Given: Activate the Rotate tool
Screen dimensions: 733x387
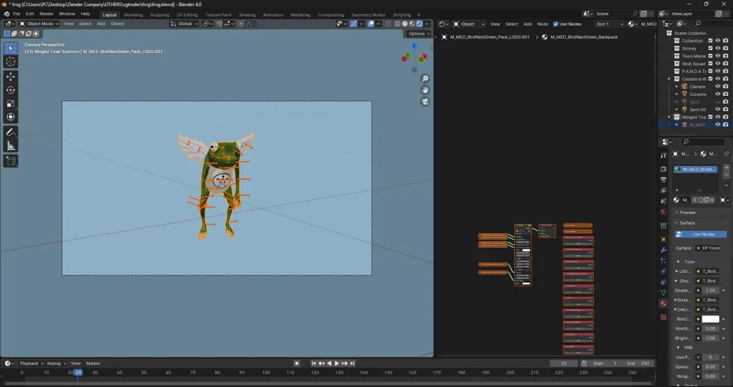Looking at the screenshot, I should tap(11, 90).
